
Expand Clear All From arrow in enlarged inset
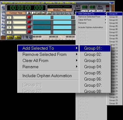tap(77, 60)
